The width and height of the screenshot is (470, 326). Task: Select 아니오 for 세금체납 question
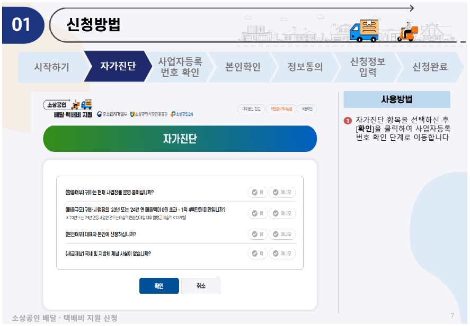(282, 253)
